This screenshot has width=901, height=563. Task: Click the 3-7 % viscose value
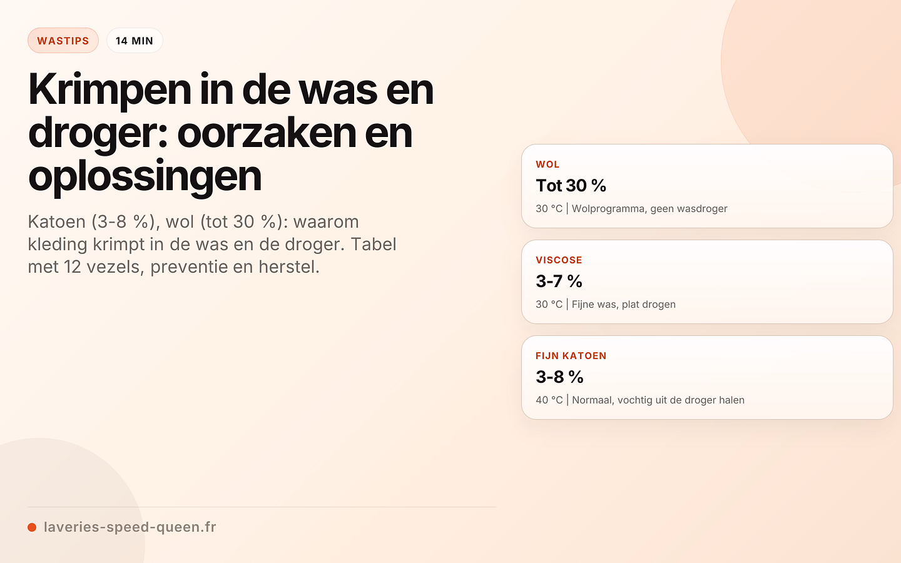click(559, 281)
